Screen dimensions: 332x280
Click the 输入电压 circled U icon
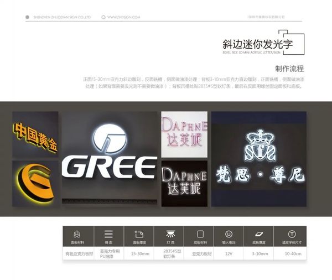point(229,234)
